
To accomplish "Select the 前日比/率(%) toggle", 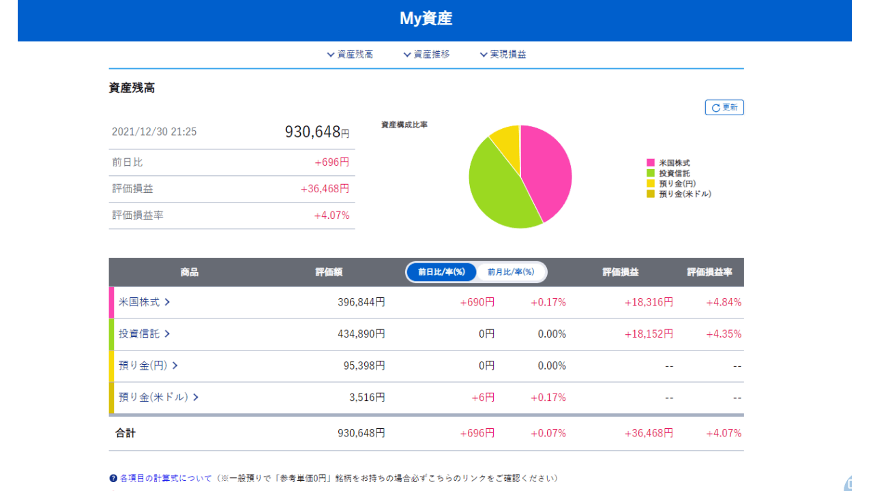I will pyautogui.click(x=441, y=272).
